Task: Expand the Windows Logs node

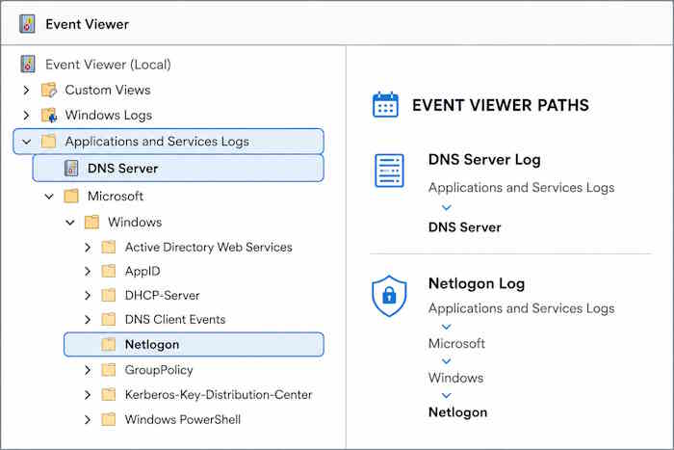Action: coord(27,116)
